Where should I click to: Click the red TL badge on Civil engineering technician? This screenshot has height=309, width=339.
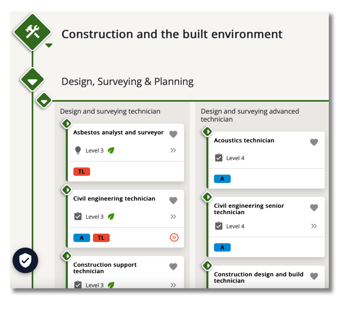101,238
